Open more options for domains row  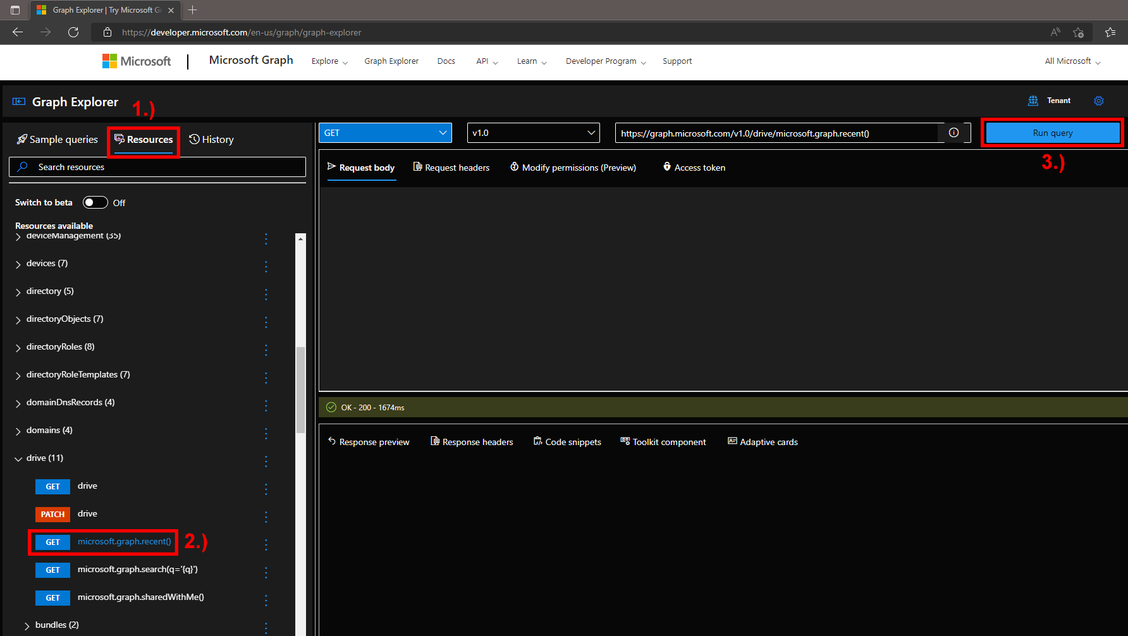click(266, 433)
